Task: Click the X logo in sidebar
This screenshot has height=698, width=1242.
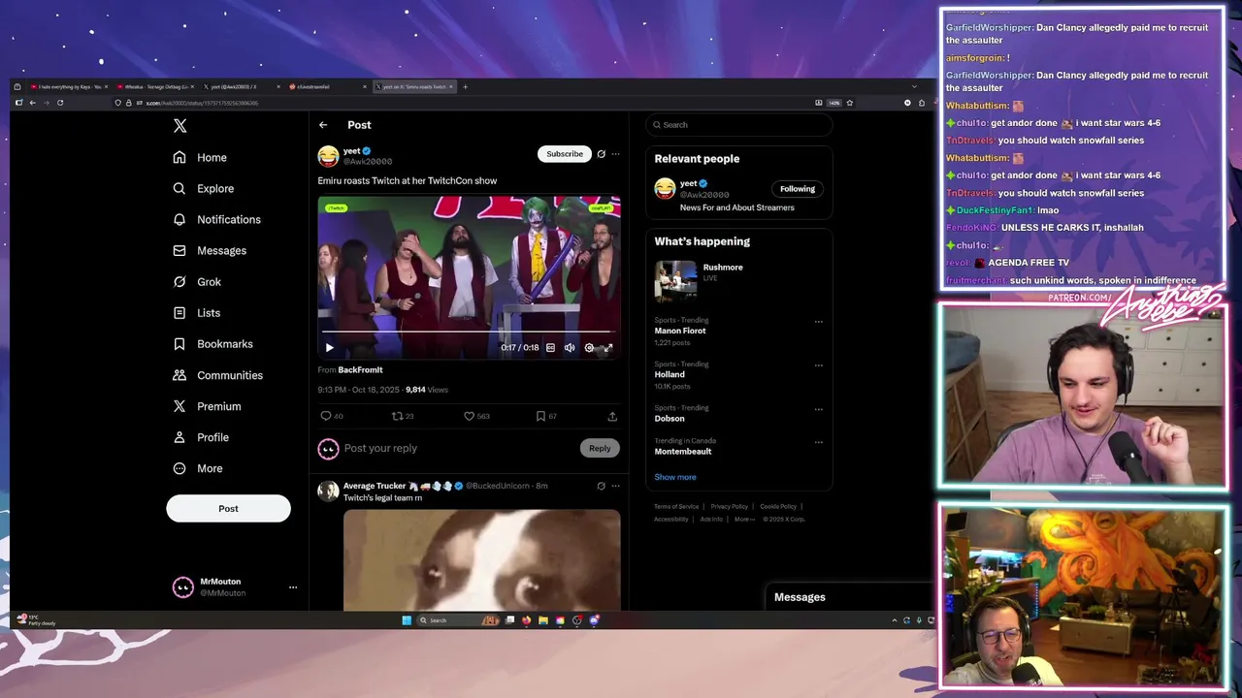Action: coord(180,126)
